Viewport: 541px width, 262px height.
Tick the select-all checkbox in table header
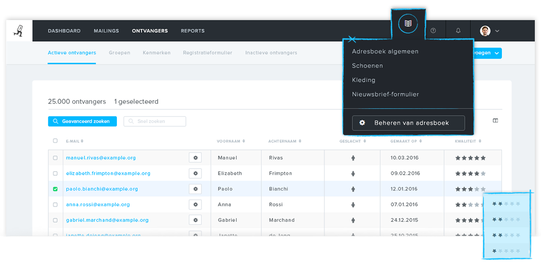[x=55, y=141]
